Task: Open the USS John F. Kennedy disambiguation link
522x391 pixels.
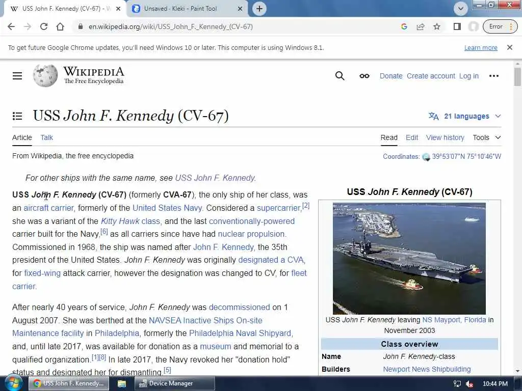Action: [x=215, y=178]
